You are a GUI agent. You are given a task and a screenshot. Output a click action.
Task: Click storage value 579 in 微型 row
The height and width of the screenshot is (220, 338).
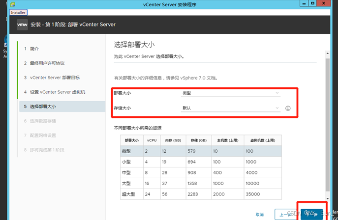191,151
